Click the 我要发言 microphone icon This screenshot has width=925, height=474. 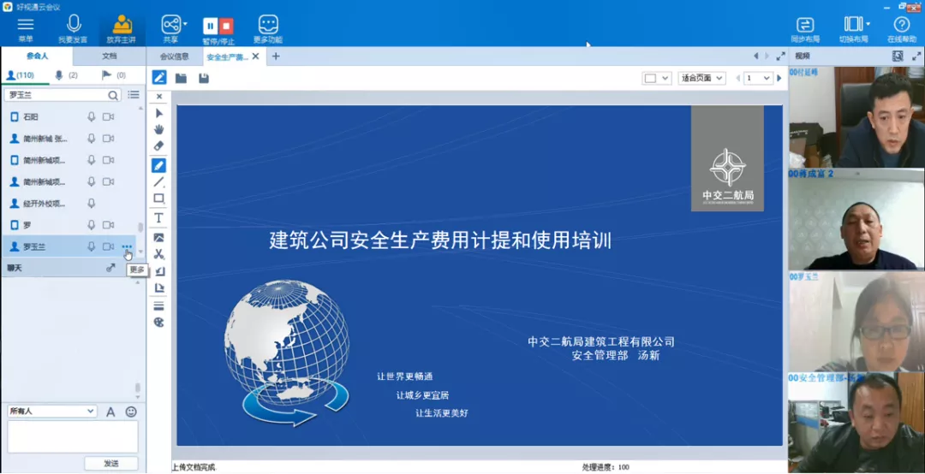(x=73, y=25)
